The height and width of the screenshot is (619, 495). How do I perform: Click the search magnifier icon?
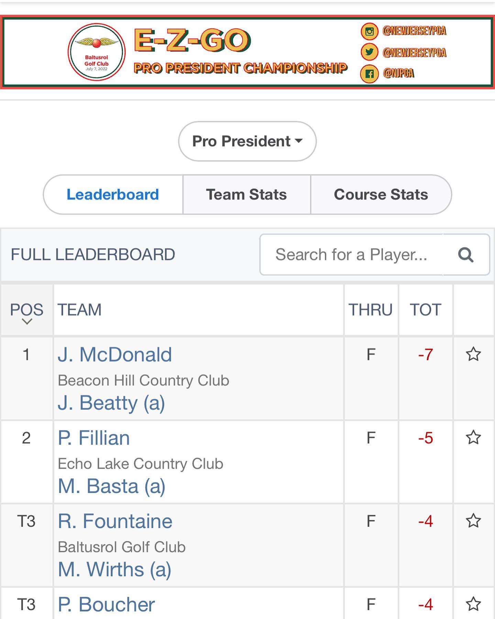tap(466, 255)
